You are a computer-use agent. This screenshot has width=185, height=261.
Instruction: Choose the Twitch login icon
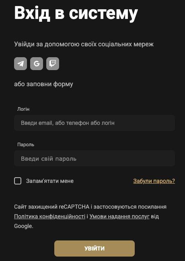[x=53, y=64]
